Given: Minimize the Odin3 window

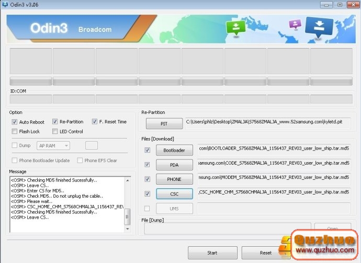Looking at the screenshot, I should point(326,5).
